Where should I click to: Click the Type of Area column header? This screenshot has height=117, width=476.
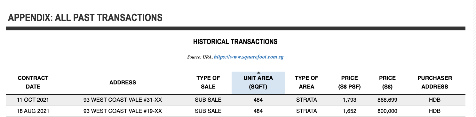(306, 82)
